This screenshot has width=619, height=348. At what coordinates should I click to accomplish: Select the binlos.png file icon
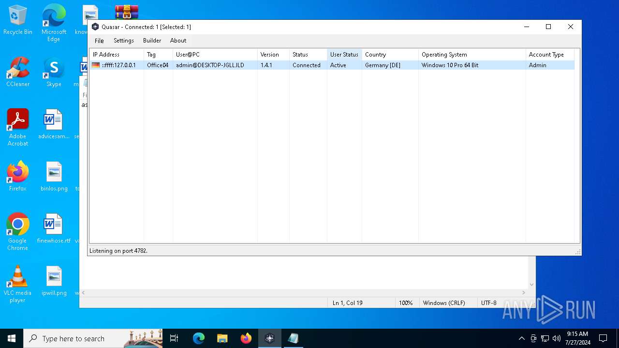[54, 176]
